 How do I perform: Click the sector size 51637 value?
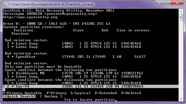point(140,57)
